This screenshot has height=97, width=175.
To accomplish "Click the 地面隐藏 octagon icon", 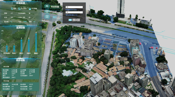I will click(47, 6).
